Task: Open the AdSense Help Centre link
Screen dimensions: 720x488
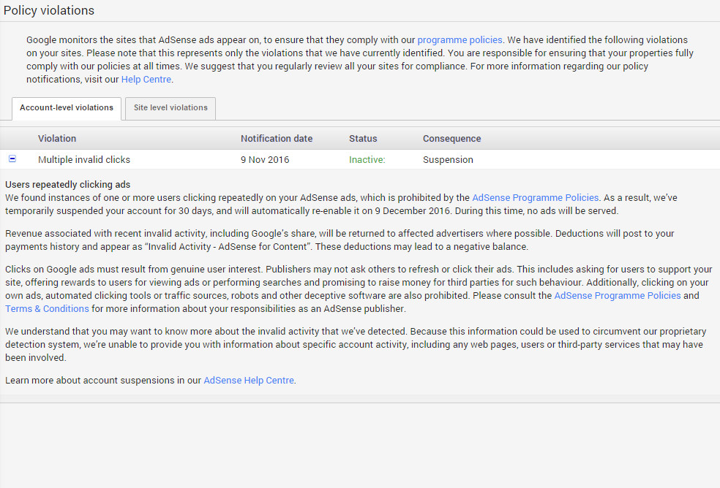Action: pyautogui.click(x=249, y=380)
